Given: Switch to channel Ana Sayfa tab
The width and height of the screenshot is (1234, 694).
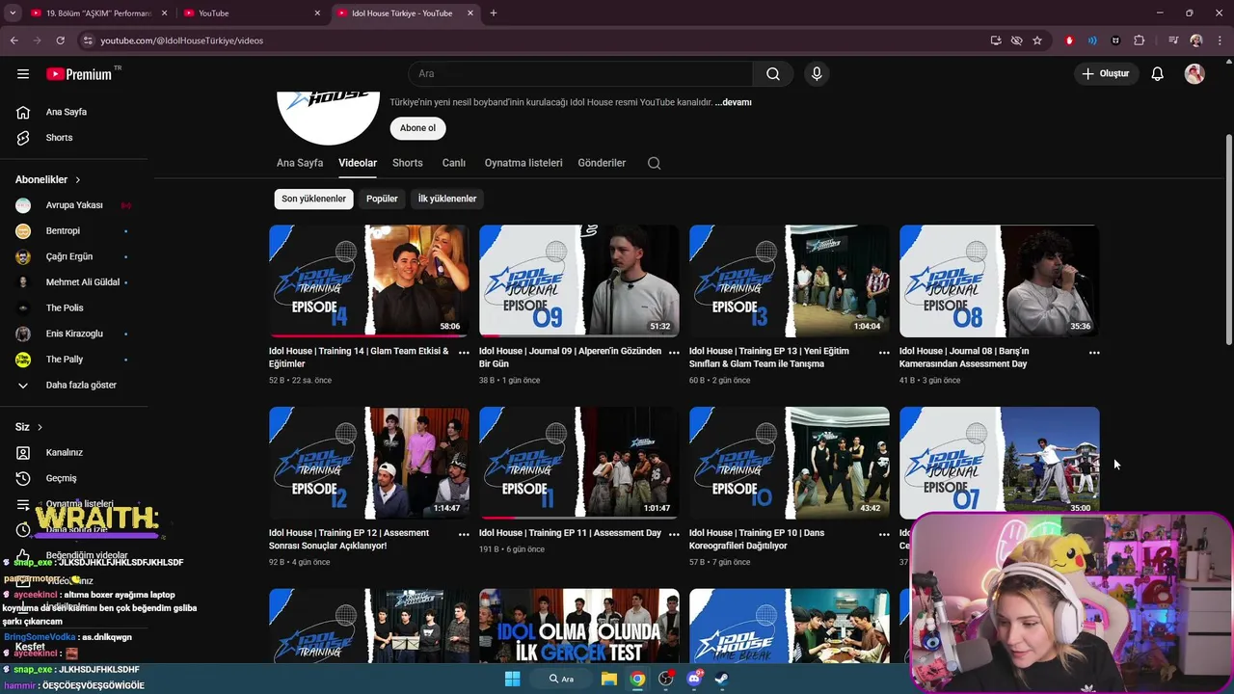Looking at the screenshot, I should (300, 163).
